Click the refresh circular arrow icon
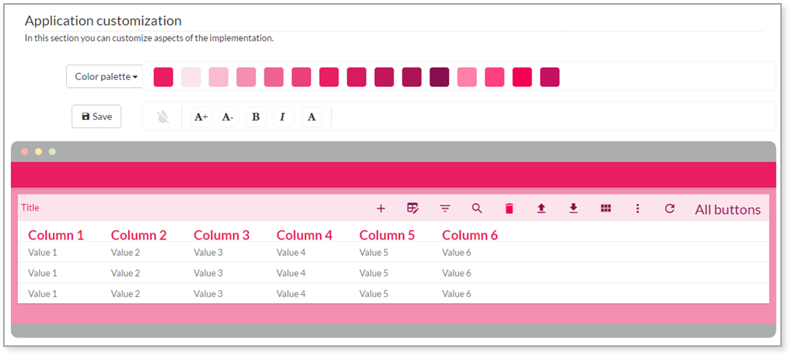 click(670, 208)
